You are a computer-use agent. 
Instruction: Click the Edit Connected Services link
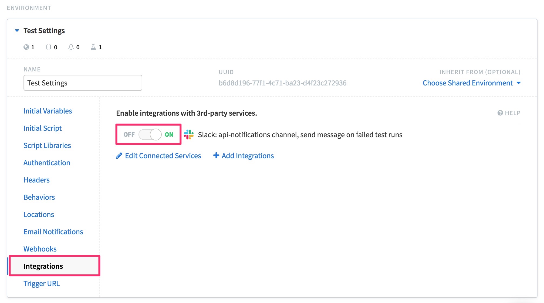163,156
